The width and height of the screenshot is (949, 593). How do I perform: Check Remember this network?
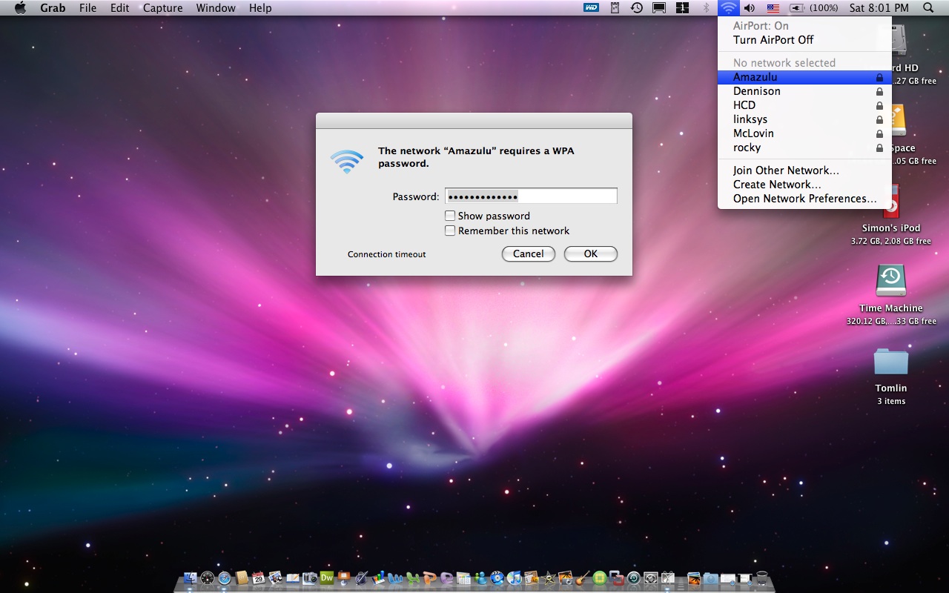[450, 231]
